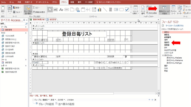Click グループの追加 add group button
The image size is (191, 107).
44,104
